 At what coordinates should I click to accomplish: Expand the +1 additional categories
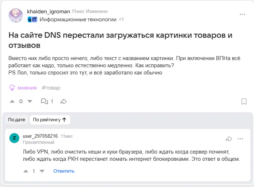(121, 19)
